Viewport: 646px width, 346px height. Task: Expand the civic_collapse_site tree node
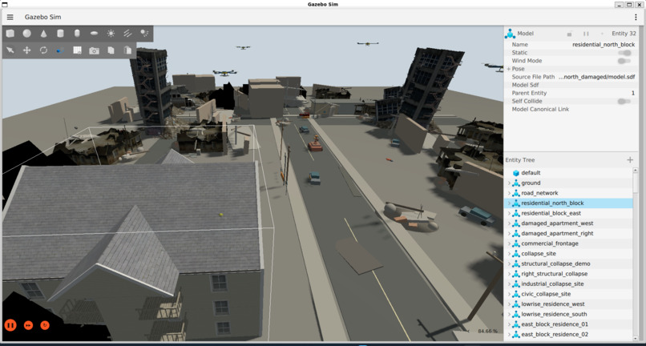509,294
